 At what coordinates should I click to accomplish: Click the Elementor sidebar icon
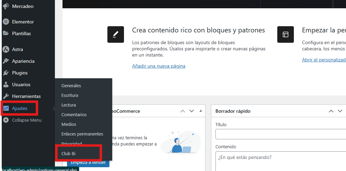[x=6, y=22]
